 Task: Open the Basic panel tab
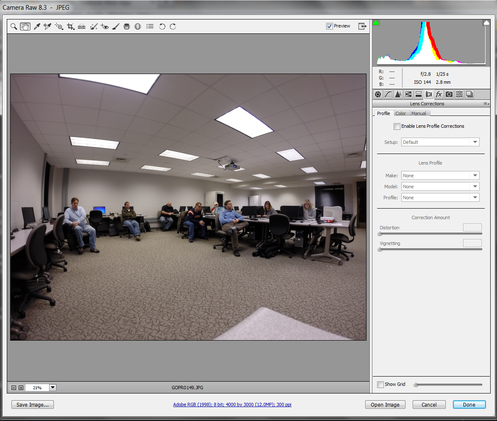(x=378, y=94)
